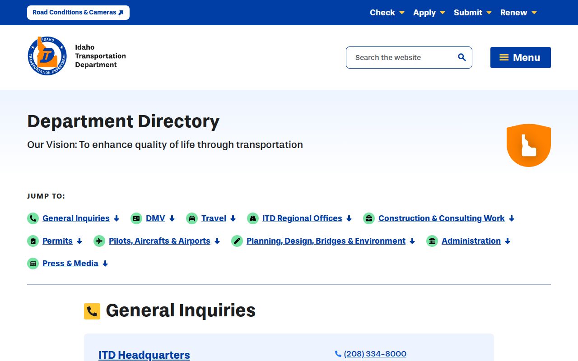Click the down arrow after Press & Media
578x361 pixels.
coord(105,264)
